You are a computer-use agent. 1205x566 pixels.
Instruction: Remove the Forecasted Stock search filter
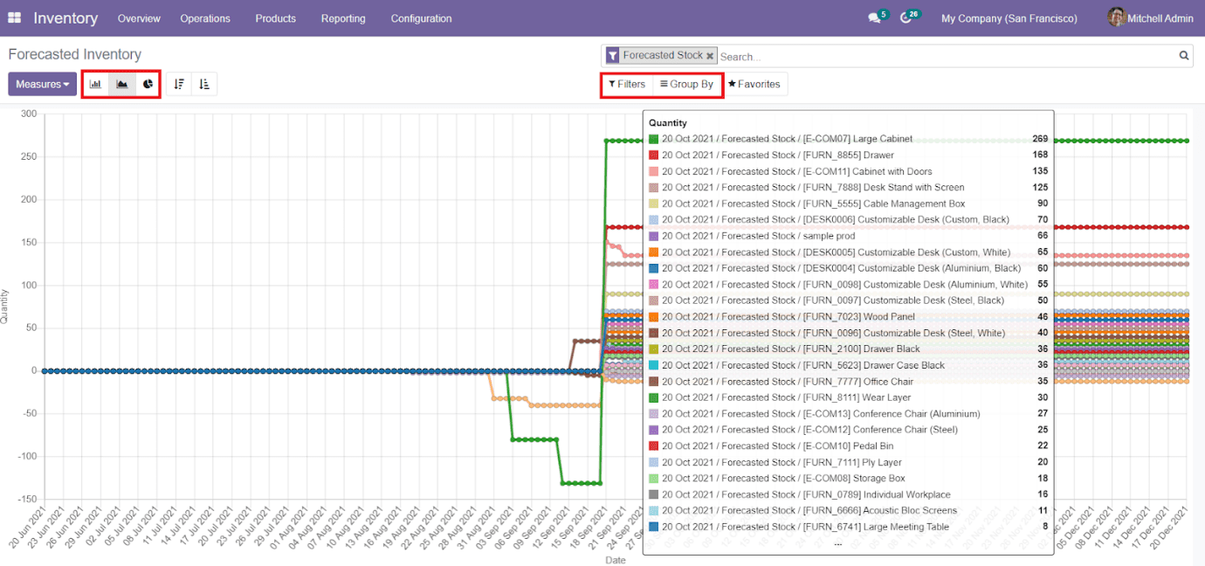(710, 54)
